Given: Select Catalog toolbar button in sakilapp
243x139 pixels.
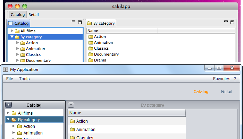Looking at the screenshot, I should tap(18, 15).
